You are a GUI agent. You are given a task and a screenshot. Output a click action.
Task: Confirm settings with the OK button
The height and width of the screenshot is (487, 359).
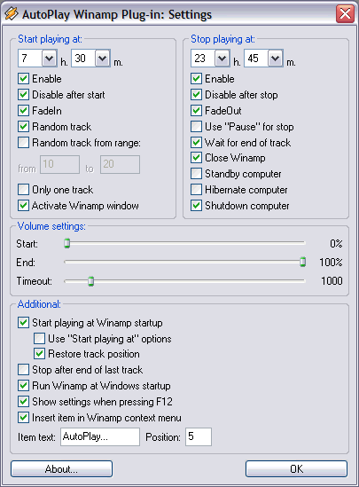coord(296,468)
